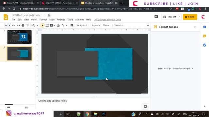This screenshot has width=209, height=117.
Task: Open Tasks in the side panel
Action: coord(205,45)
